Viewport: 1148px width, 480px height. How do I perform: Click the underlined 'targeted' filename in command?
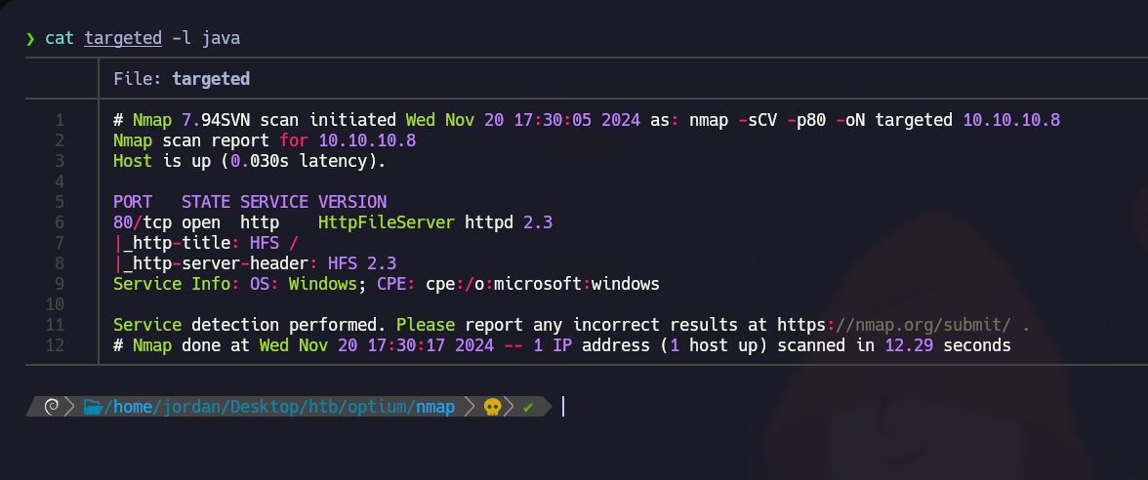point(123,38)
